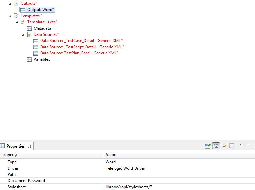The image size is (255, 190).
Task: Click the Value column header
Action: (x=179, y=155)
